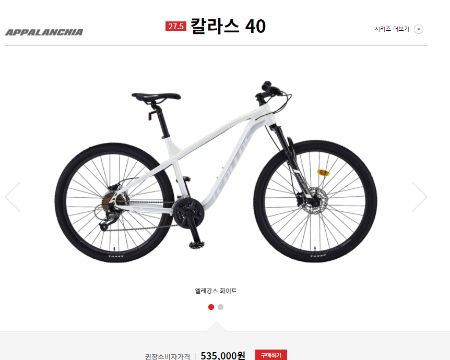The image size is (450, 360).
Task: Advance to next bike image with right arrow
Action: click(x=420, y=197)
